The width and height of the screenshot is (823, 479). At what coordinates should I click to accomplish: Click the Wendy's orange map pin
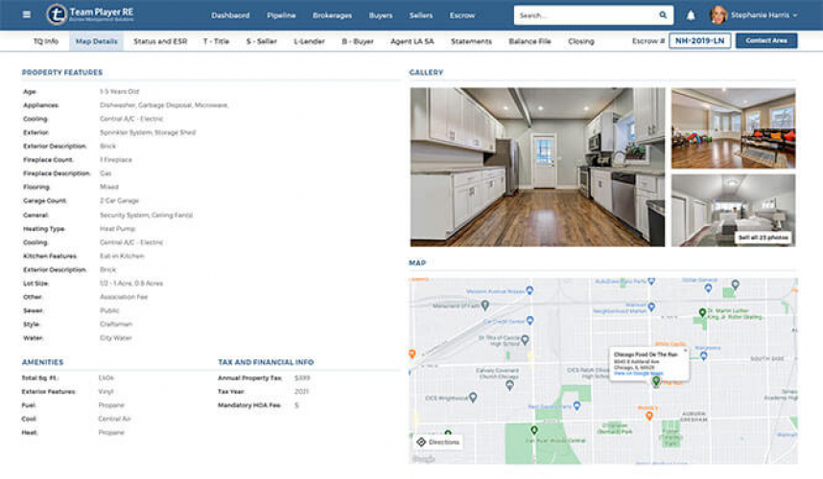[x=649, y=416]
